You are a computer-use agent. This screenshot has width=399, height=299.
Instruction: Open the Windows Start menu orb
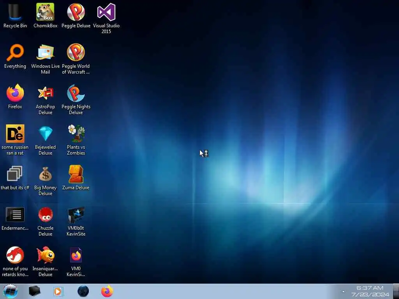[x=10, y=291]
